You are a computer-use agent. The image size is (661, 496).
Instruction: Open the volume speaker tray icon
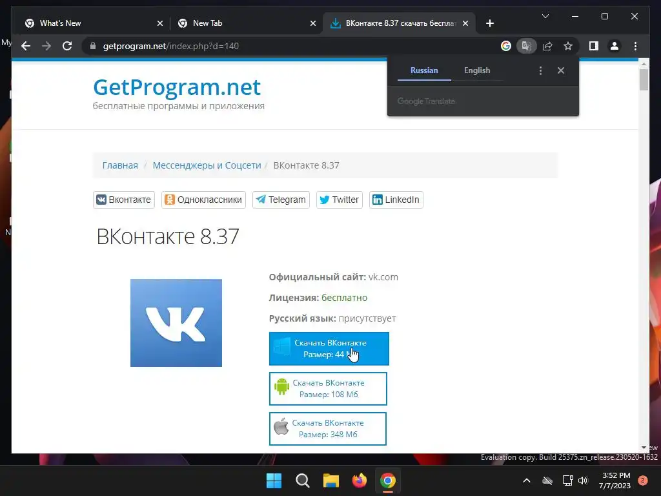point(583,480)
